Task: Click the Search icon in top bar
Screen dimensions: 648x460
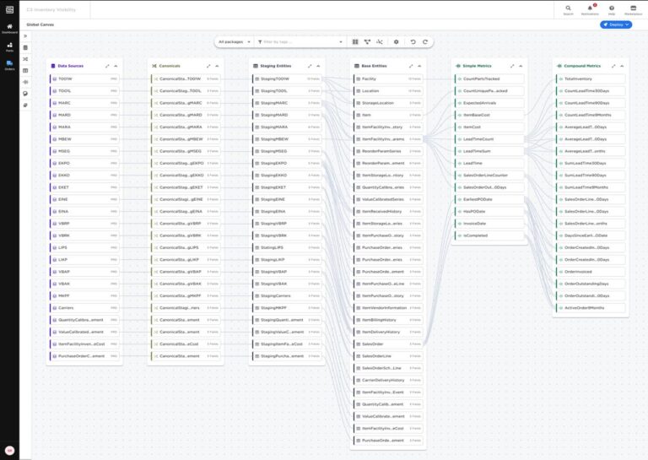Action: tap(568, 9)
